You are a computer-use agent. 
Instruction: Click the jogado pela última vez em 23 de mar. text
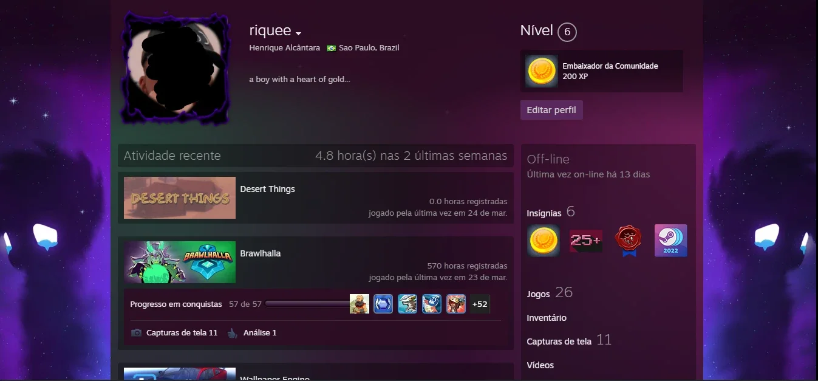coord(438,278)
